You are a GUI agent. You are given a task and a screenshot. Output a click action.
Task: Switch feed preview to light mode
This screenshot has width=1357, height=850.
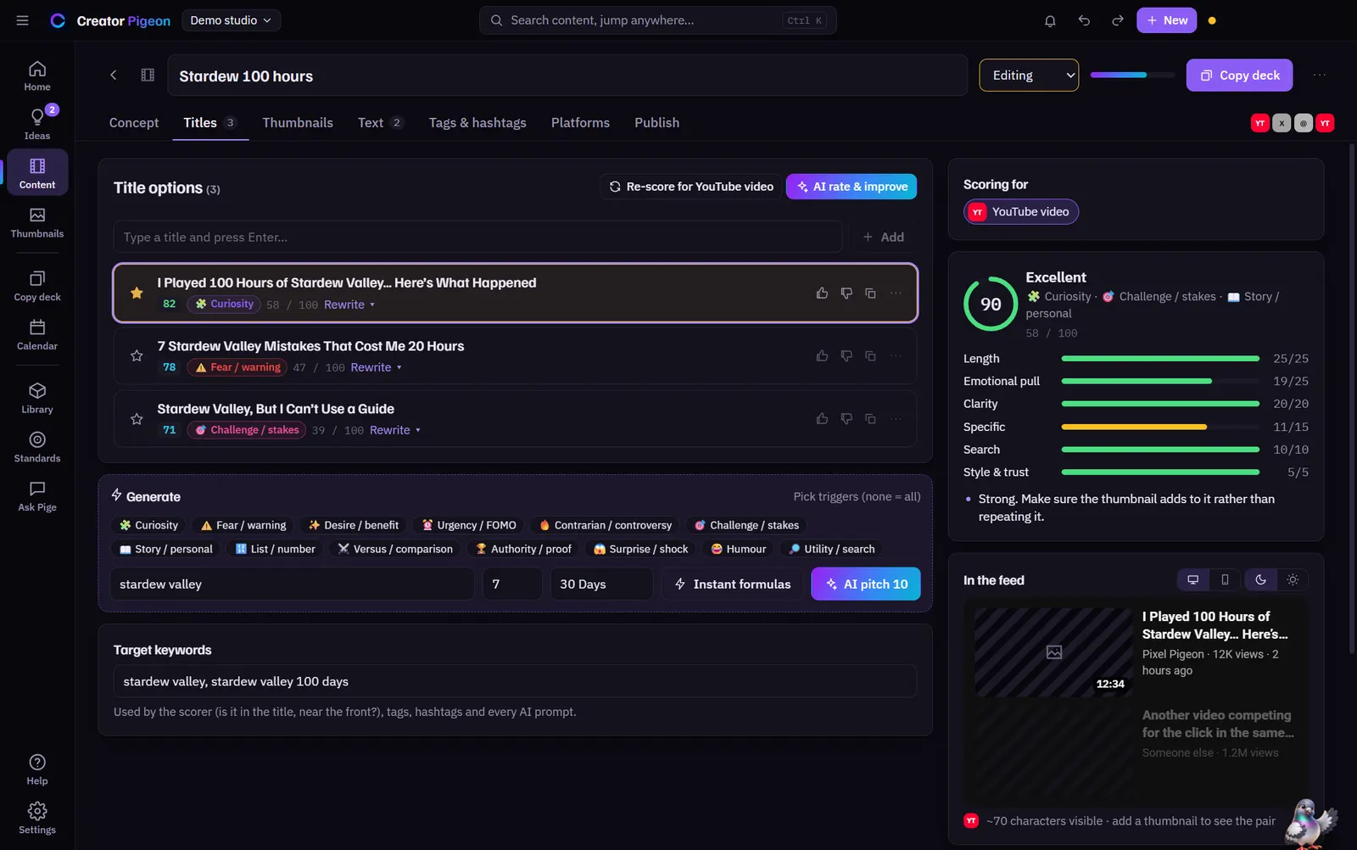tap(1293, 580)
